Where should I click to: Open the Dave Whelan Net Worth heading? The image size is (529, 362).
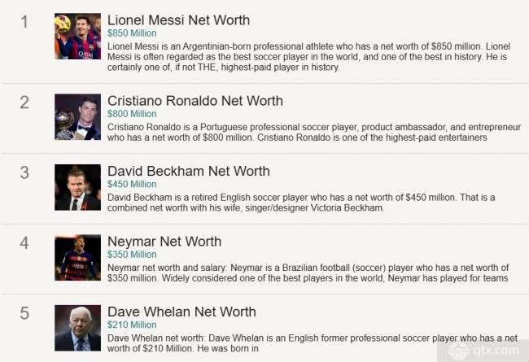point(181,312)
